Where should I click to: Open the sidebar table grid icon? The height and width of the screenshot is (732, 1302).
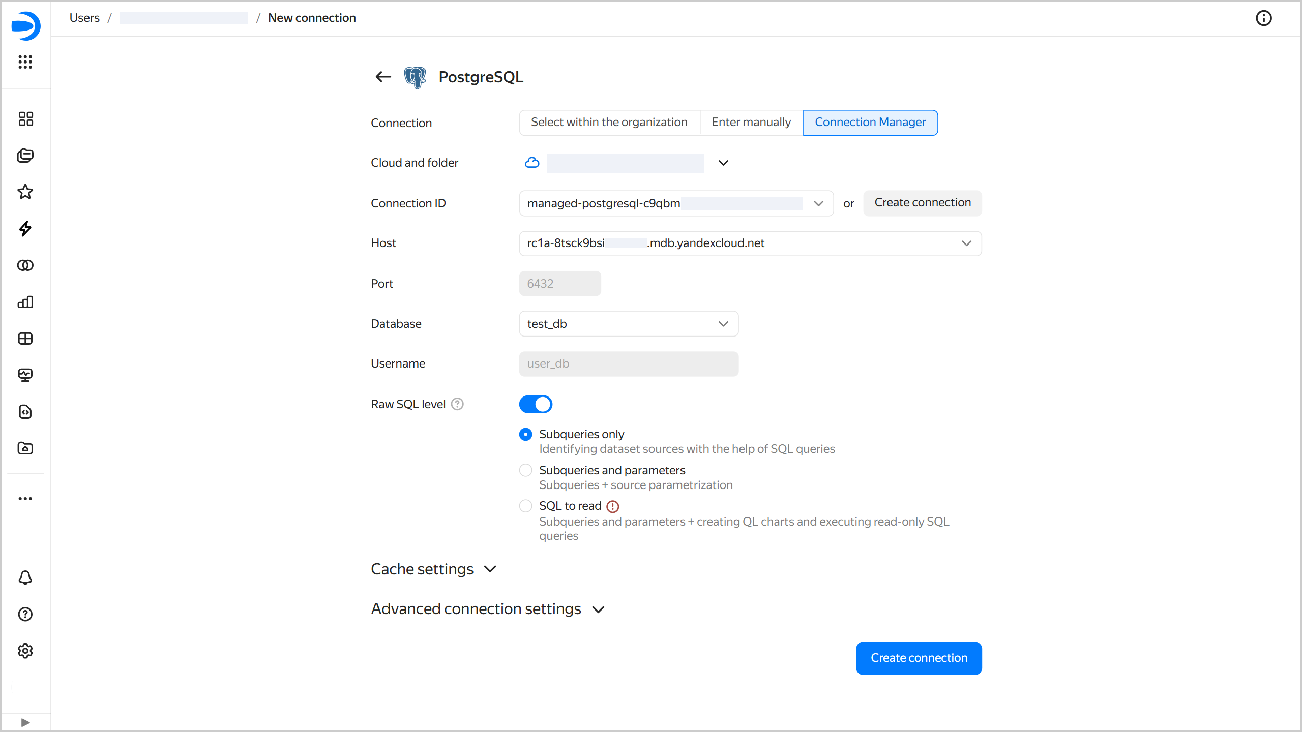pyautogui.click(x=25, y=339)
